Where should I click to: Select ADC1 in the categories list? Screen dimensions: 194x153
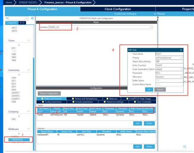pyautogui.click(x=14, y=28)
